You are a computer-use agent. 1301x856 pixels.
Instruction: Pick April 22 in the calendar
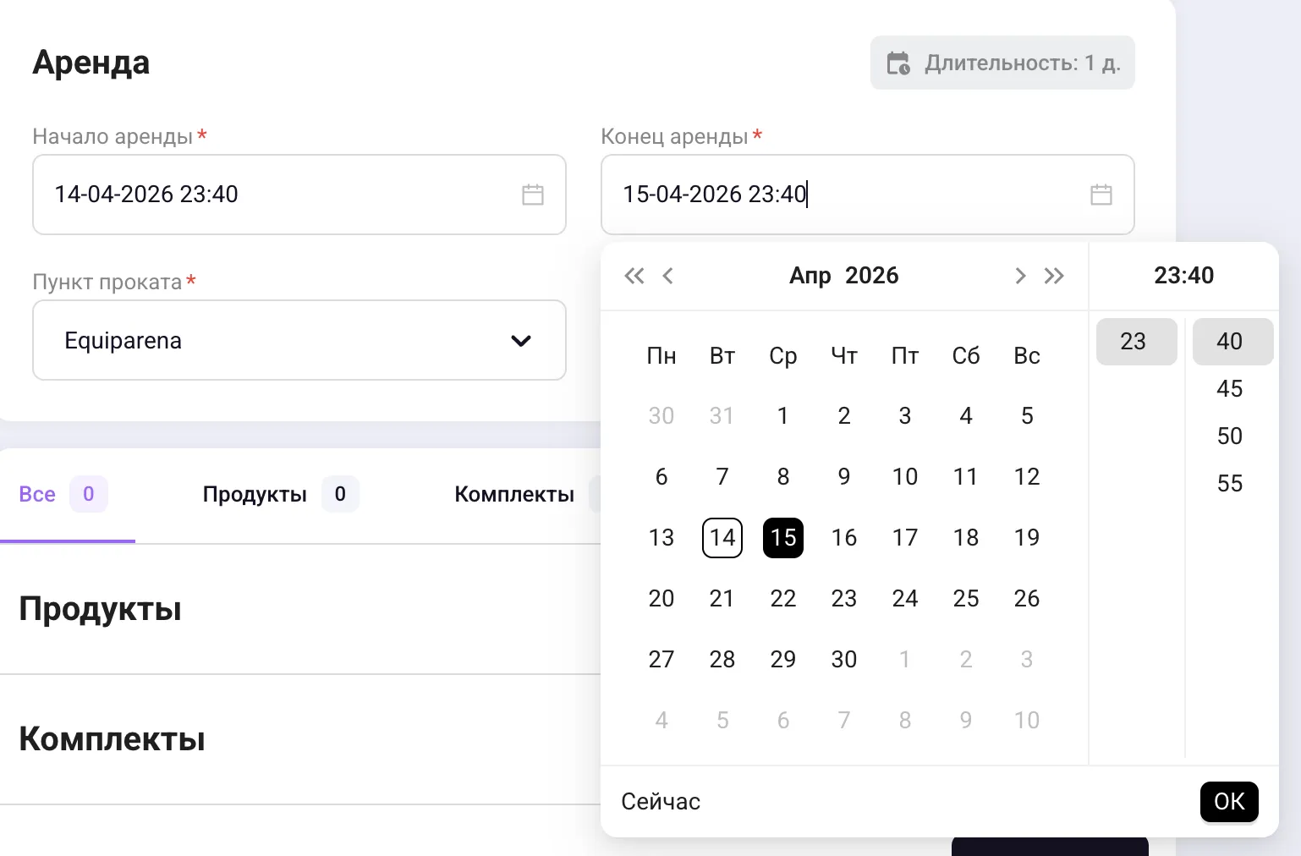783,599
